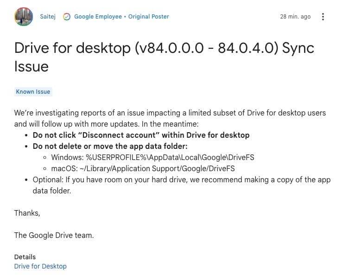This screenshot has width=355, height=275.
Task: Open the three-dot more options menu
Action: (x=323, y=17)
